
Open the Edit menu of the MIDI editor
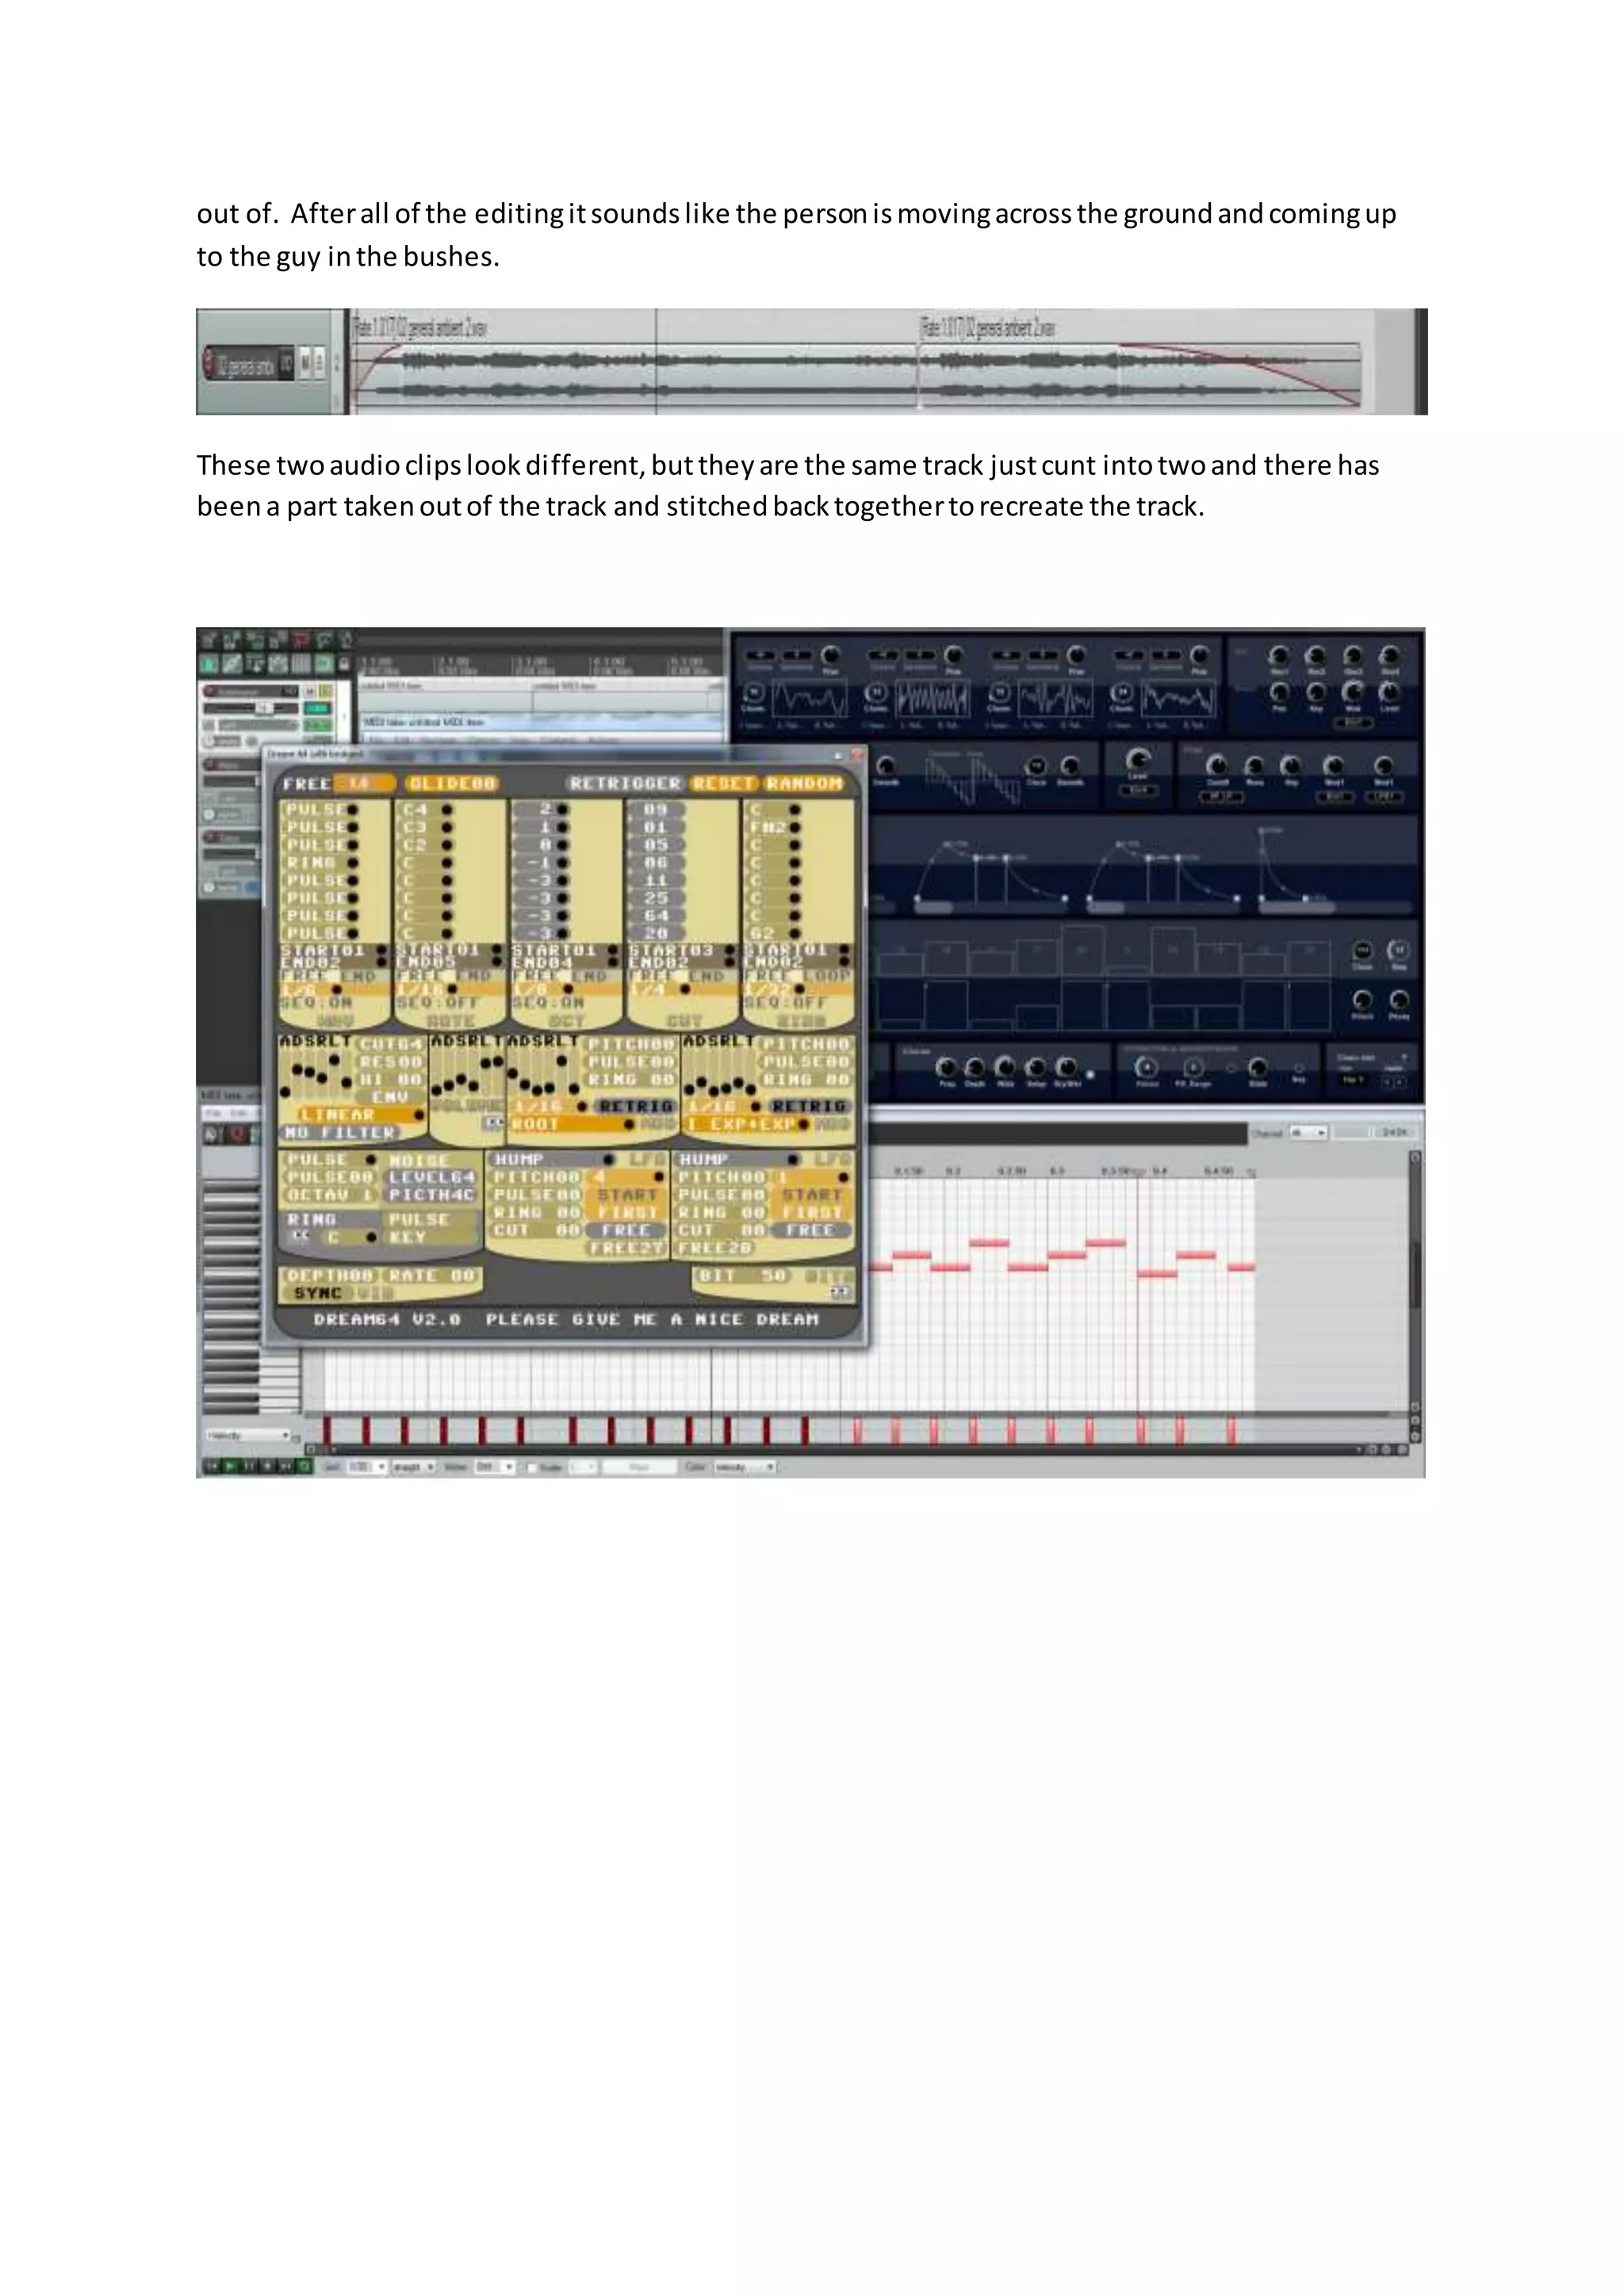[240, 1113]
